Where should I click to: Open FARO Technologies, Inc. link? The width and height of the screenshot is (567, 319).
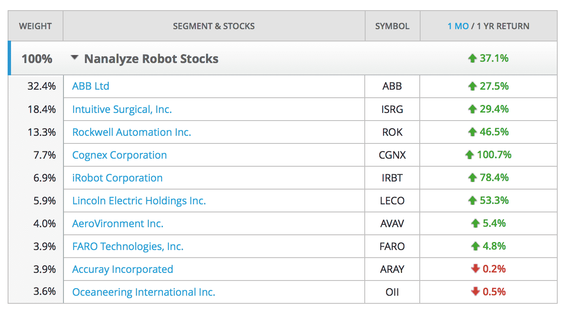(128, 246)
